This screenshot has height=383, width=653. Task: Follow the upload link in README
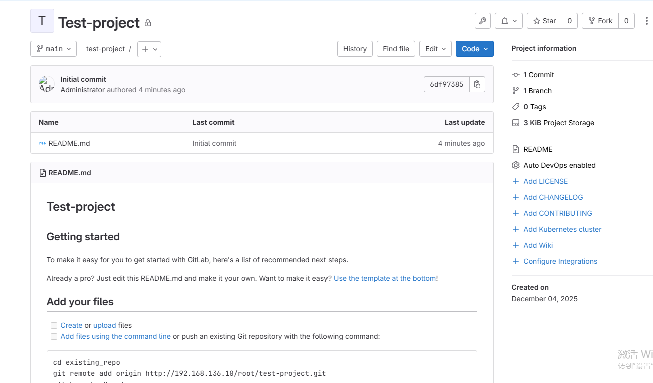click(104, 325)
